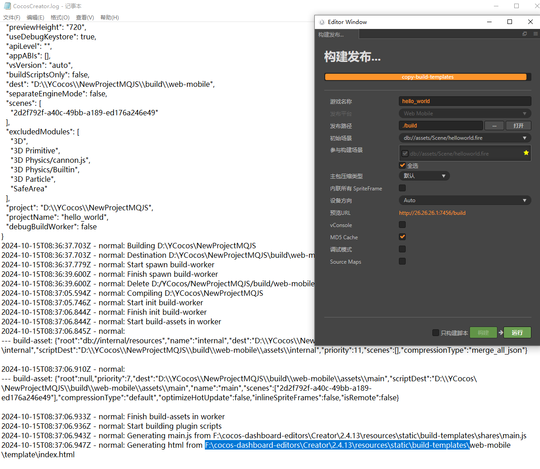Uncheck the 全选 checkbox
Viewport: 540px width, 469px height.
coord(402,165)
